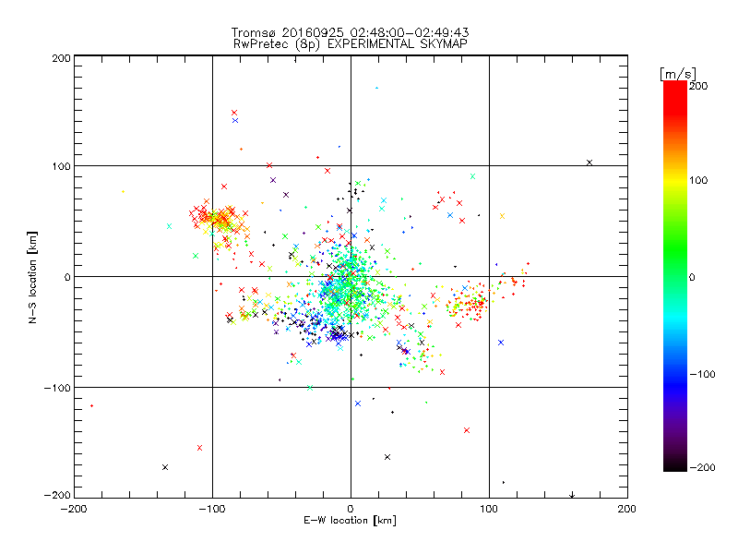Image resolution: width=738 pixels, height=554 pixels.
Task: Select the red X marker at E-W -110, N-S -155
Action: [x=199, y=448]
